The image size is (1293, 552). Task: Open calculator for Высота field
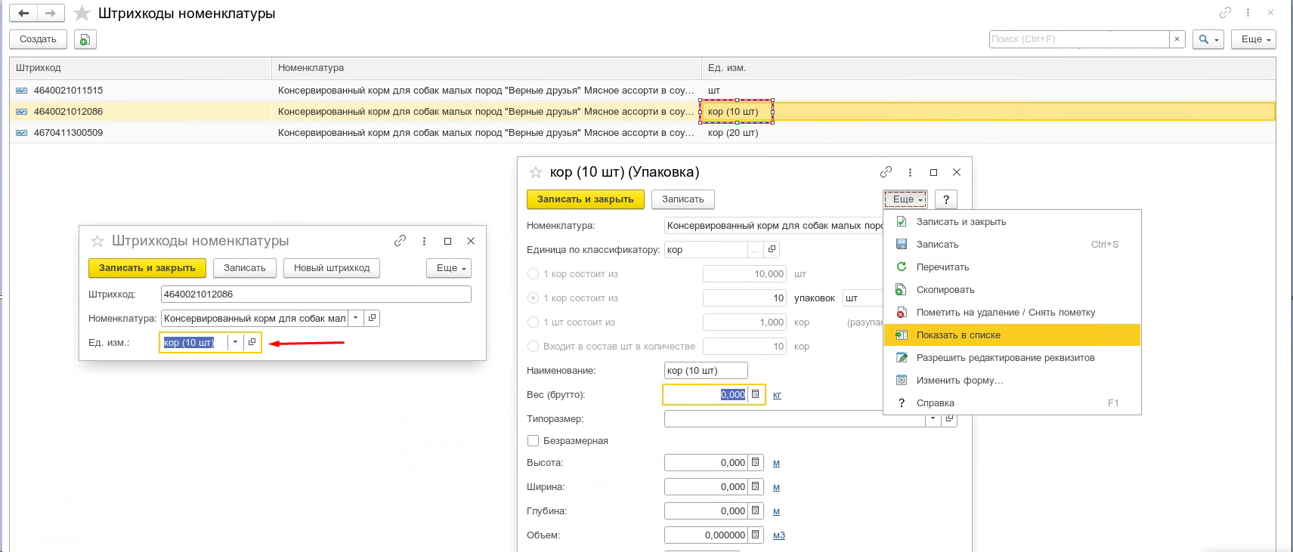point(755,462)
